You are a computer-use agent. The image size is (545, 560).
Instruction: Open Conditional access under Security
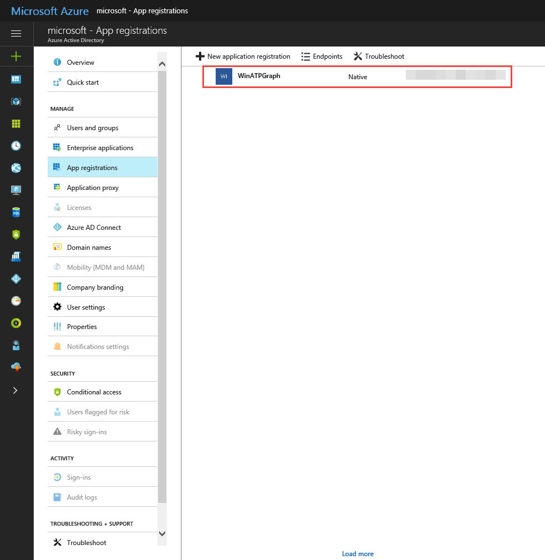click(94, 392)
